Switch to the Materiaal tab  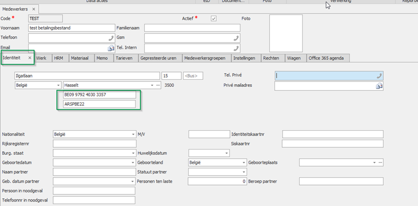(82, 58)
